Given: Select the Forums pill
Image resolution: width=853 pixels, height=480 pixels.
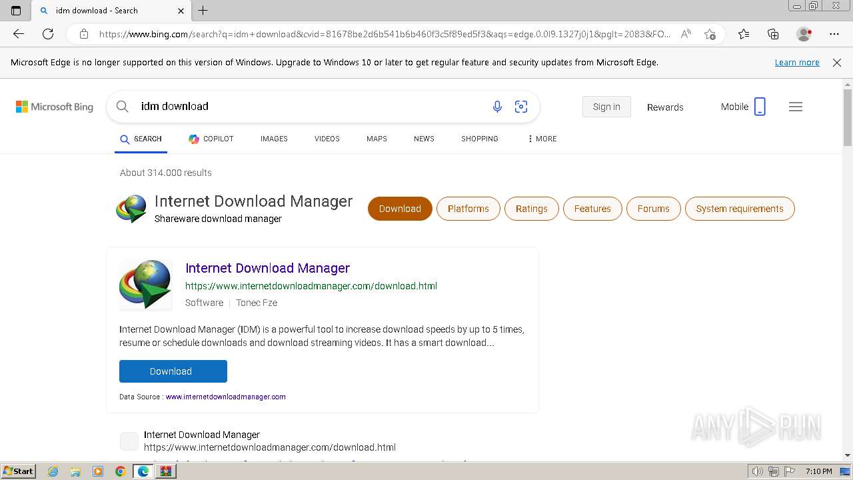Looking at the screenshot, I should point(653,209).
